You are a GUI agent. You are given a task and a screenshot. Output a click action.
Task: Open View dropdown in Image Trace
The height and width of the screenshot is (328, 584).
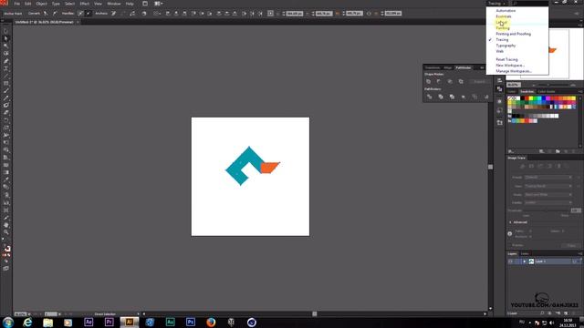tap(547, 186)
